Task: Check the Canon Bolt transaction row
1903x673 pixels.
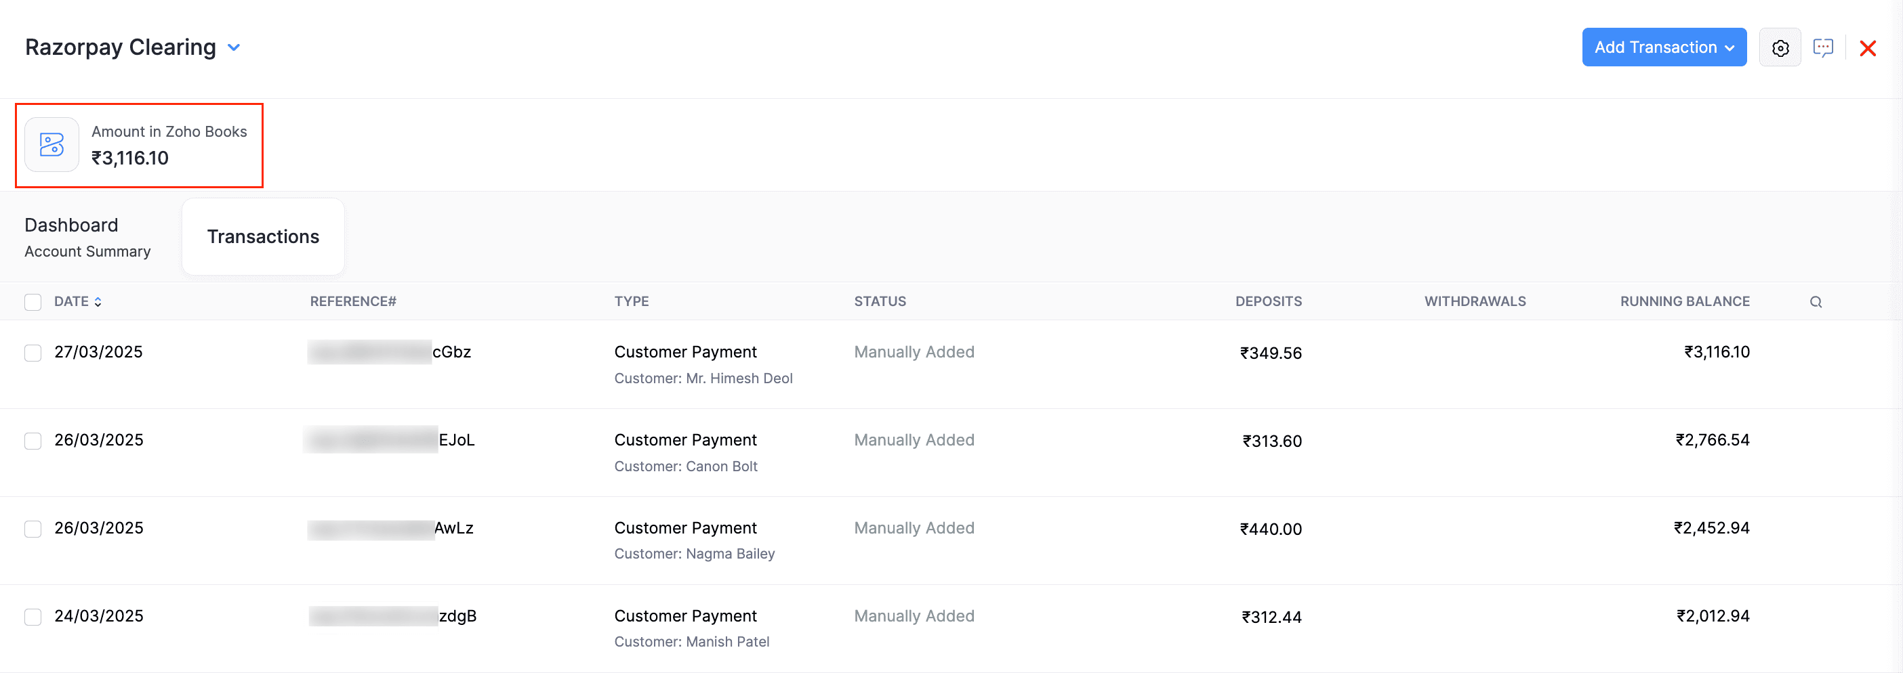Action: (x=33, y=441)
